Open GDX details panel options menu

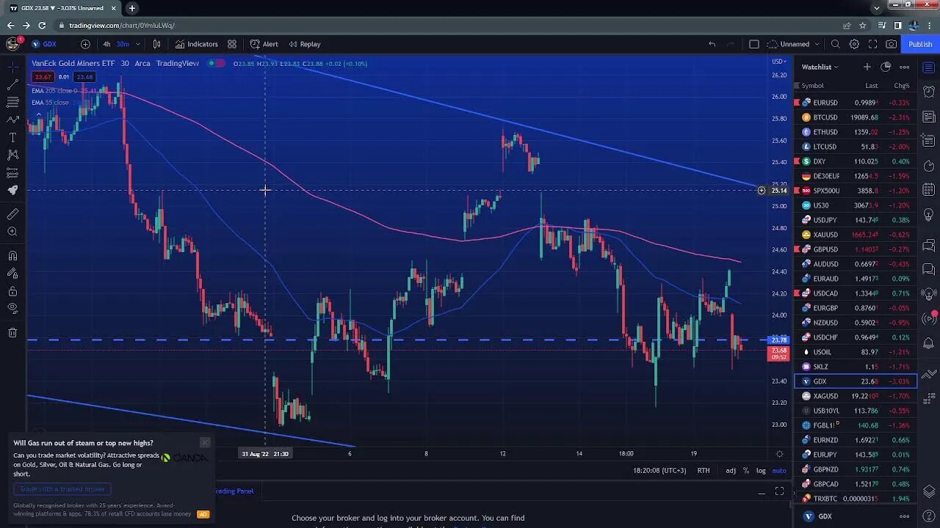(905, 516)
